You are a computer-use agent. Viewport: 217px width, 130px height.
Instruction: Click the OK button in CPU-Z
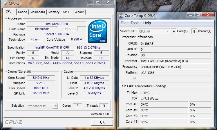[x=102, y=122]
